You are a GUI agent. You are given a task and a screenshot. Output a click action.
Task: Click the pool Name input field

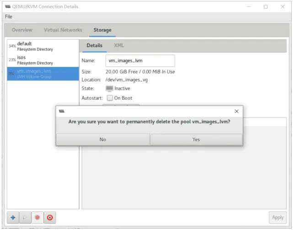point(140,61)
